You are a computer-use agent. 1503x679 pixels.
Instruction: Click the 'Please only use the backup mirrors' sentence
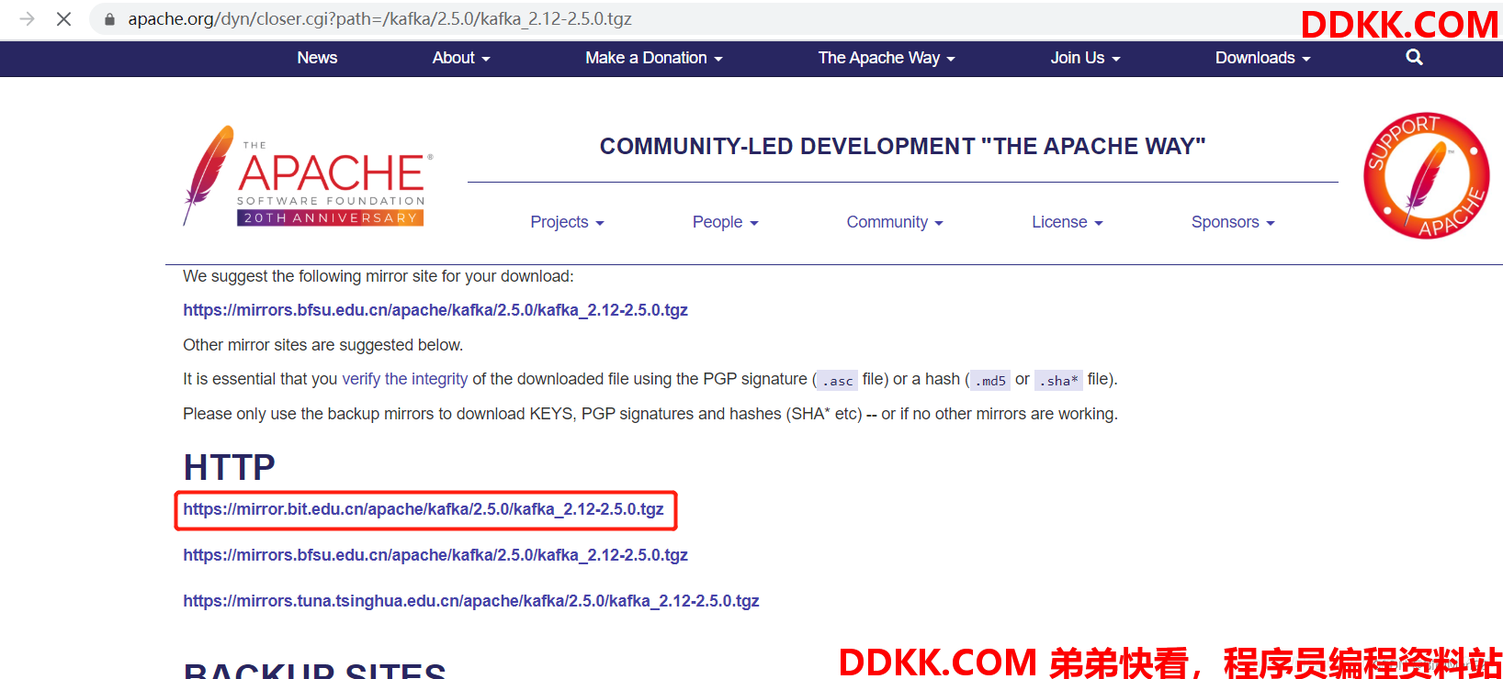coord(650,414)
